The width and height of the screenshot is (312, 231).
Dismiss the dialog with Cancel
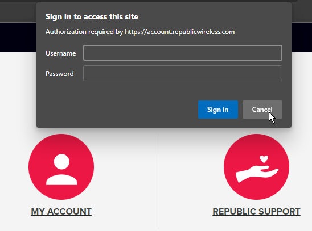click(x=262, y=110)
